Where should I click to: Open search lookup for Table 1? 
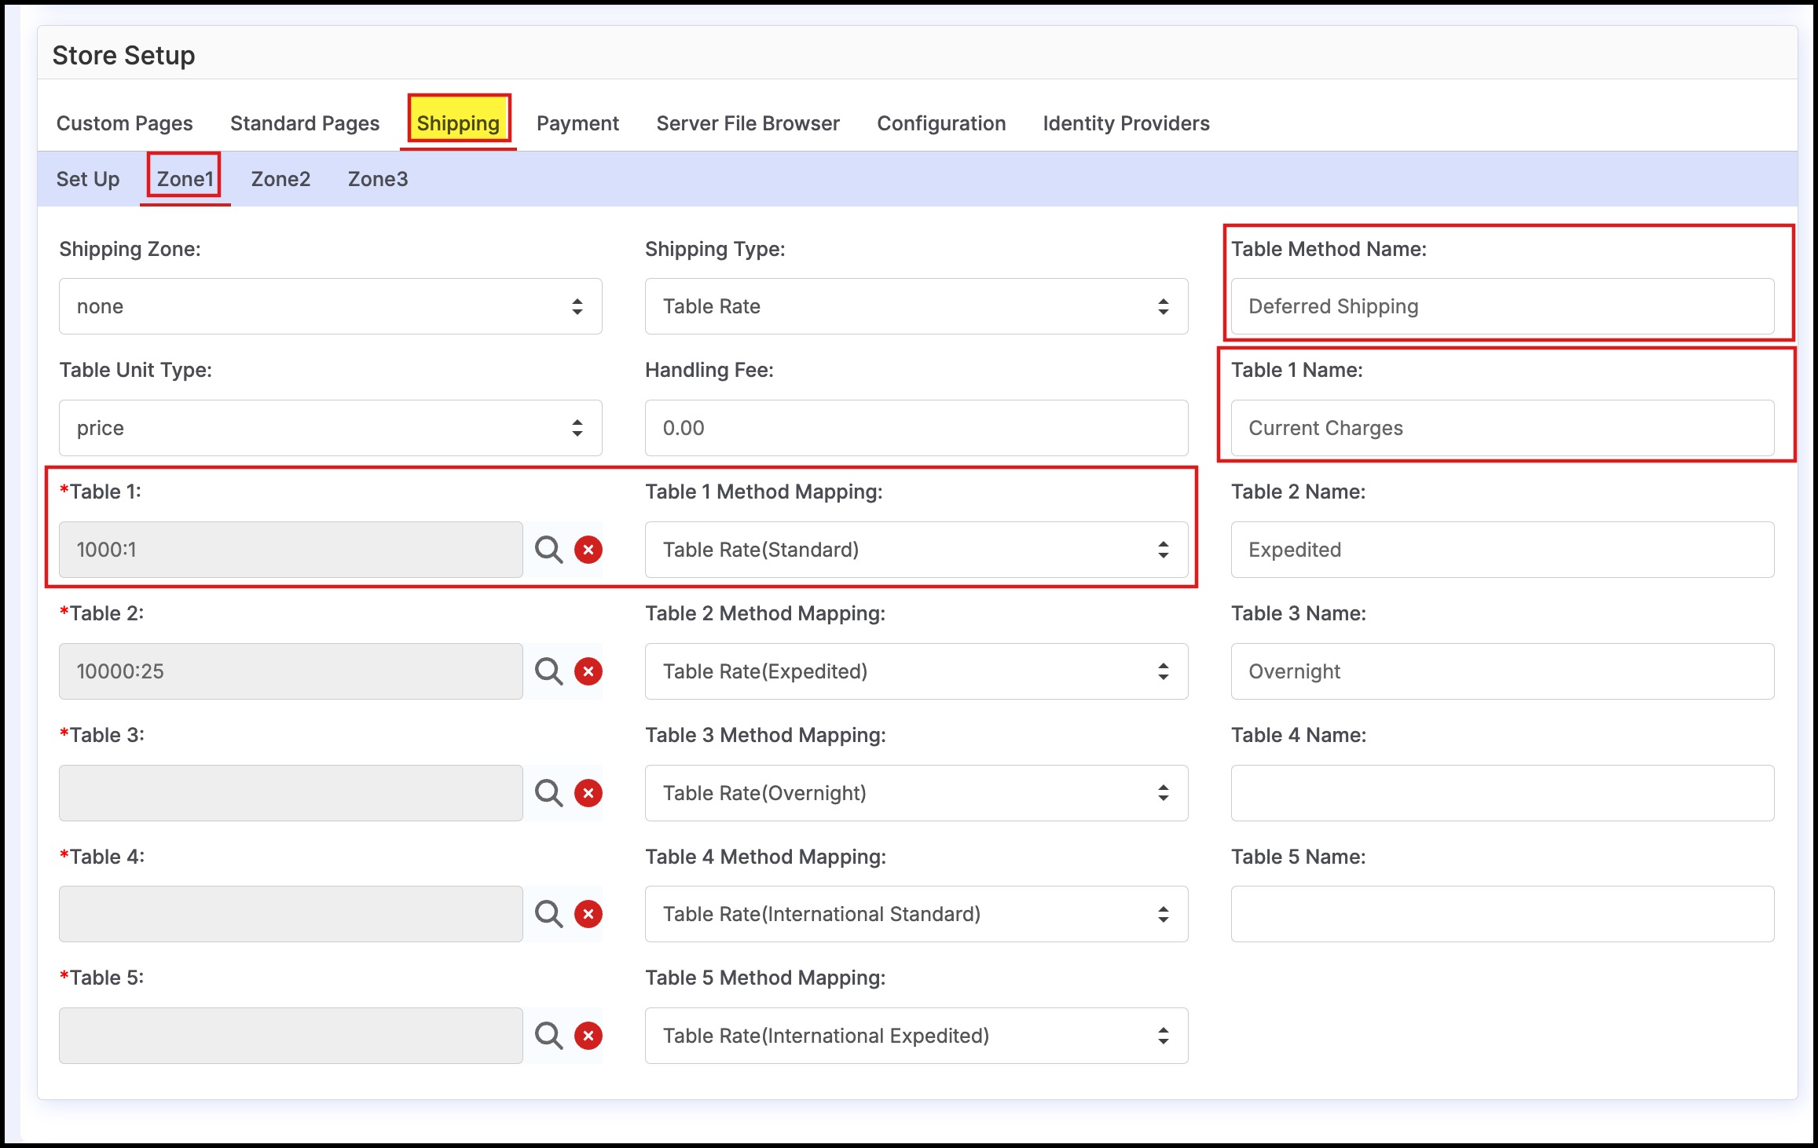(548, 550)
